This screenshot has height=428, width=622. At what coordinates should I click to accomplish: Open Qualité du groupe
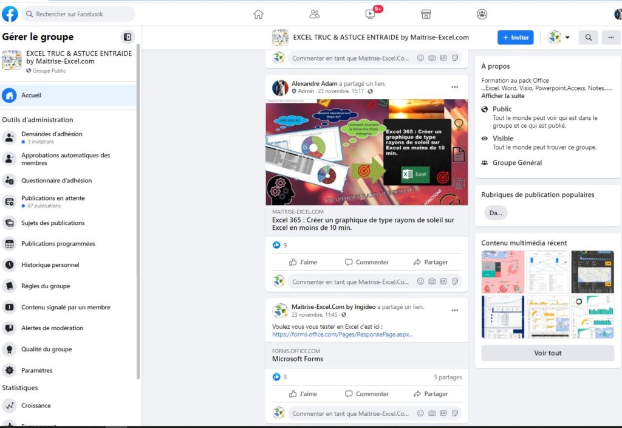point(68,349)
